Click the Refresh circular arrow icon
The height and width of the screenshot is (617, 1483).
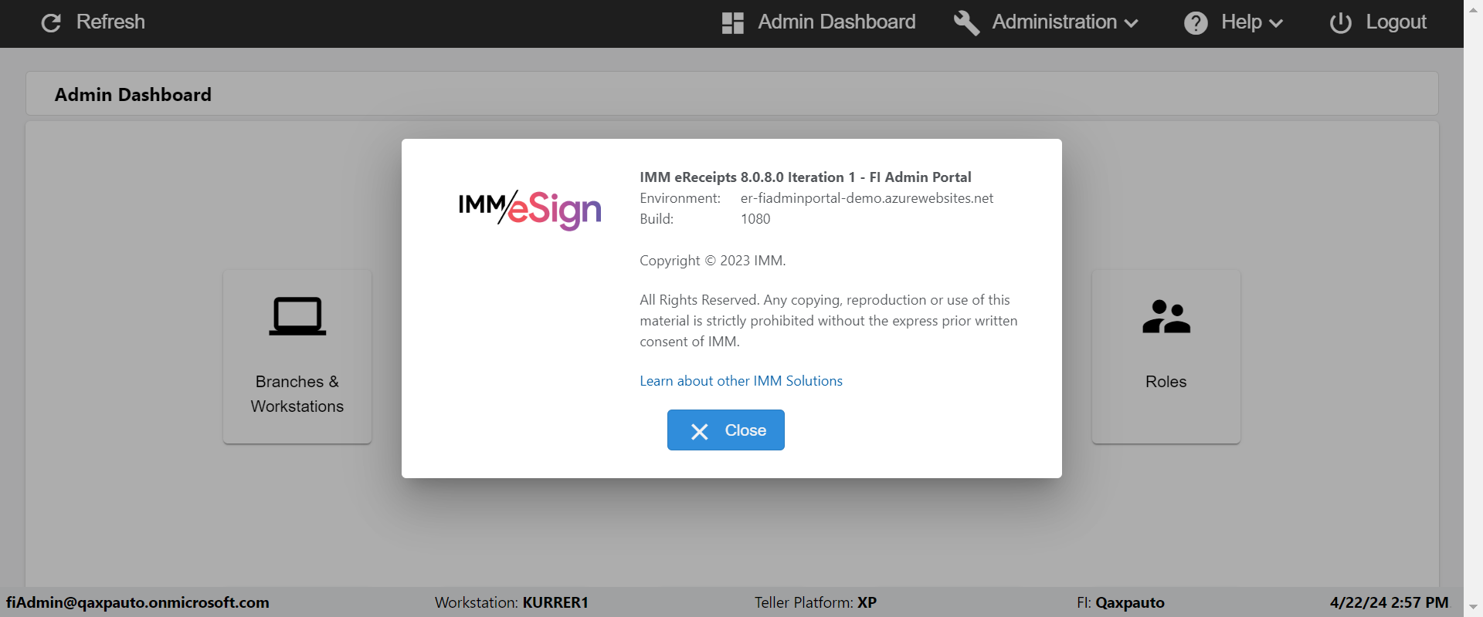coord(51,23)
